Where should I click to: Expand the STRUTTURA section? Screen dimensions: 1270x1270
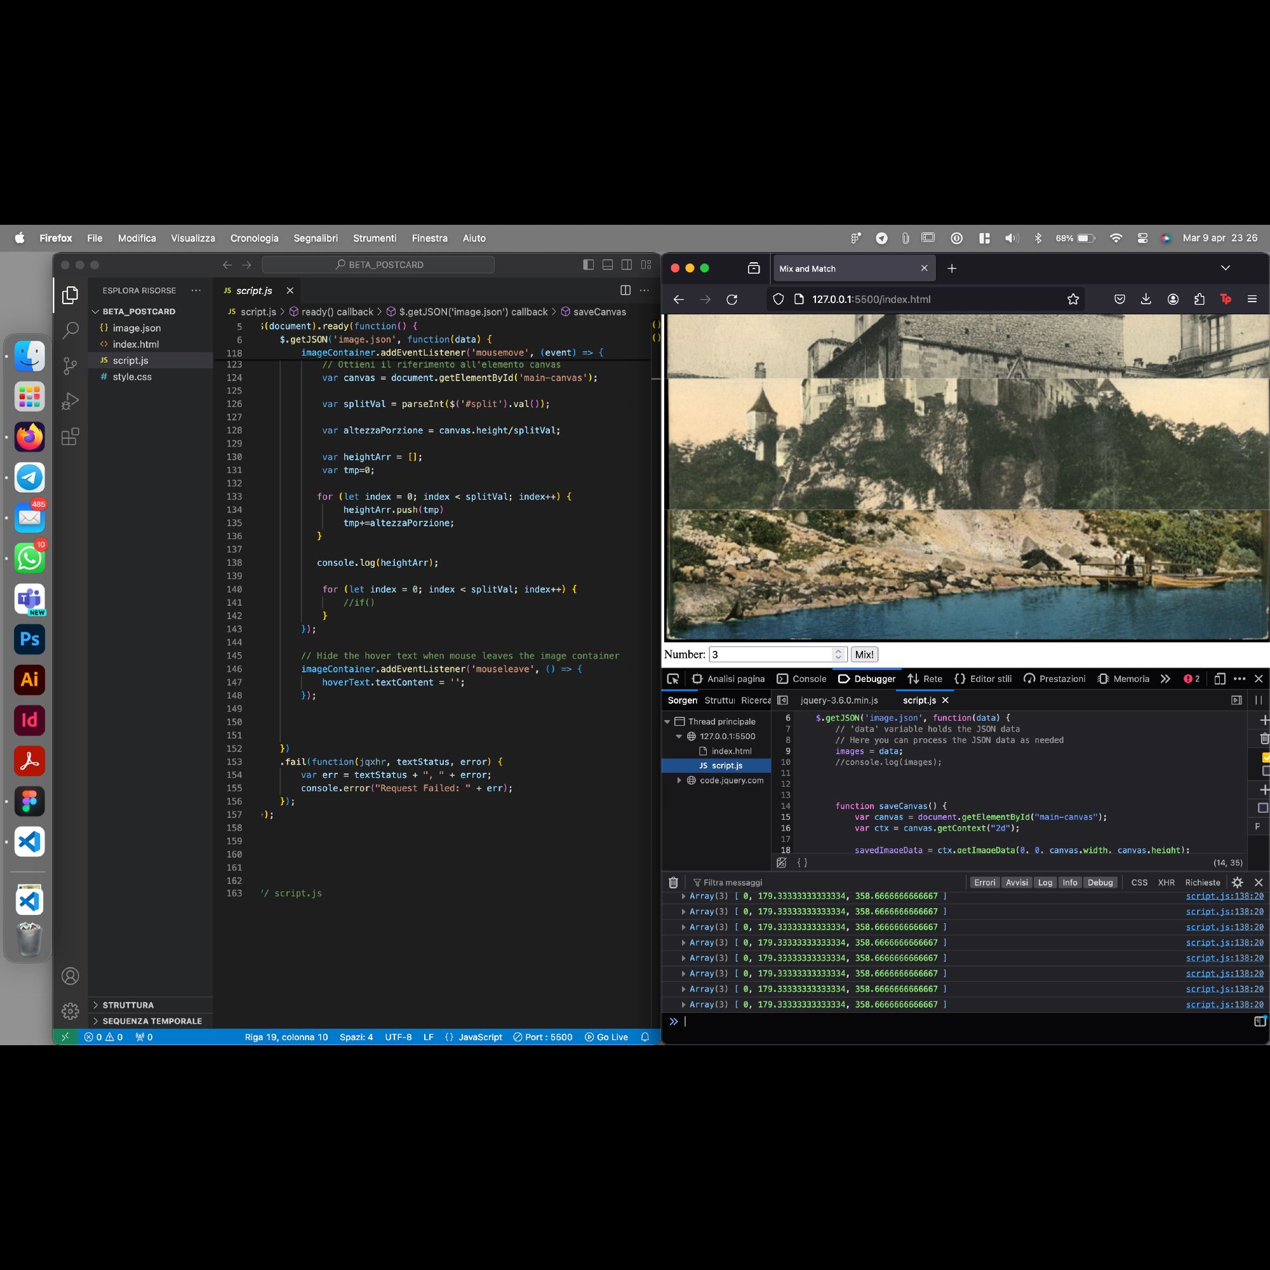point(150,1005)
